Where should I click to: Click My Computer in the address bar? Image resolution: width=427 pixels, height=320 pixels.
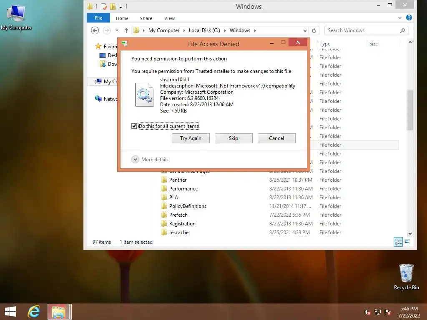tap(163, 30)
